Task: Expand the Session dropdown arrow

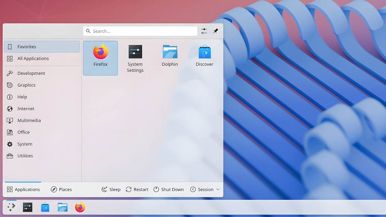Action: point(218,190)
